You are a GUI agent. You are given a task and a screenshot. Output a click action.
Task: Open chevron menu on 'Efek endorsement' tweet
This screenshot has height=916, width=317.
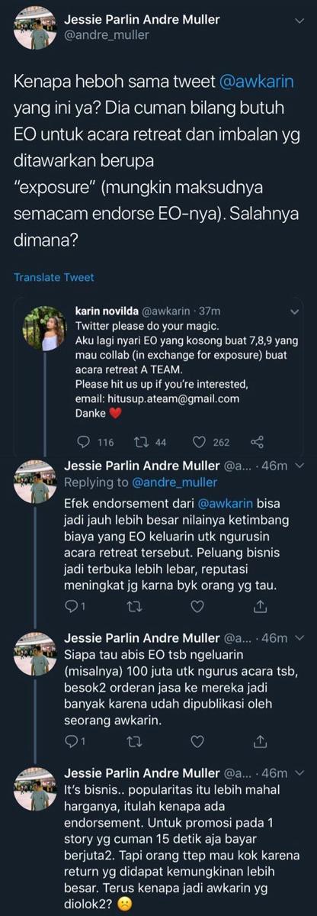tap(299, 466)
